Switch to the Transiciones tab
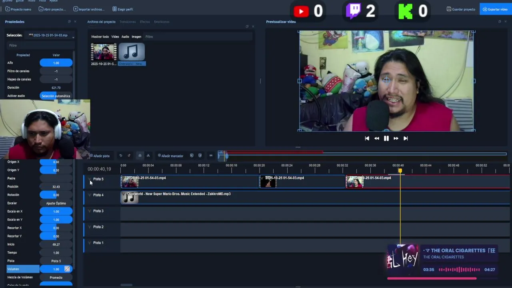This screenshot has width=512, height=288. pos(128,22)
